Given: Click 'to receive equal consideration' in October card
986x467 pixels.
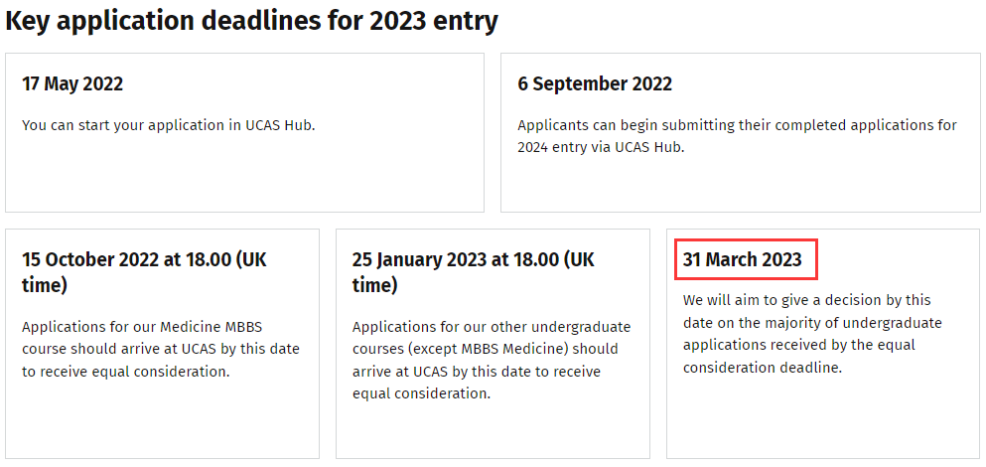Looking at the screenshot, I should point(126,372).
